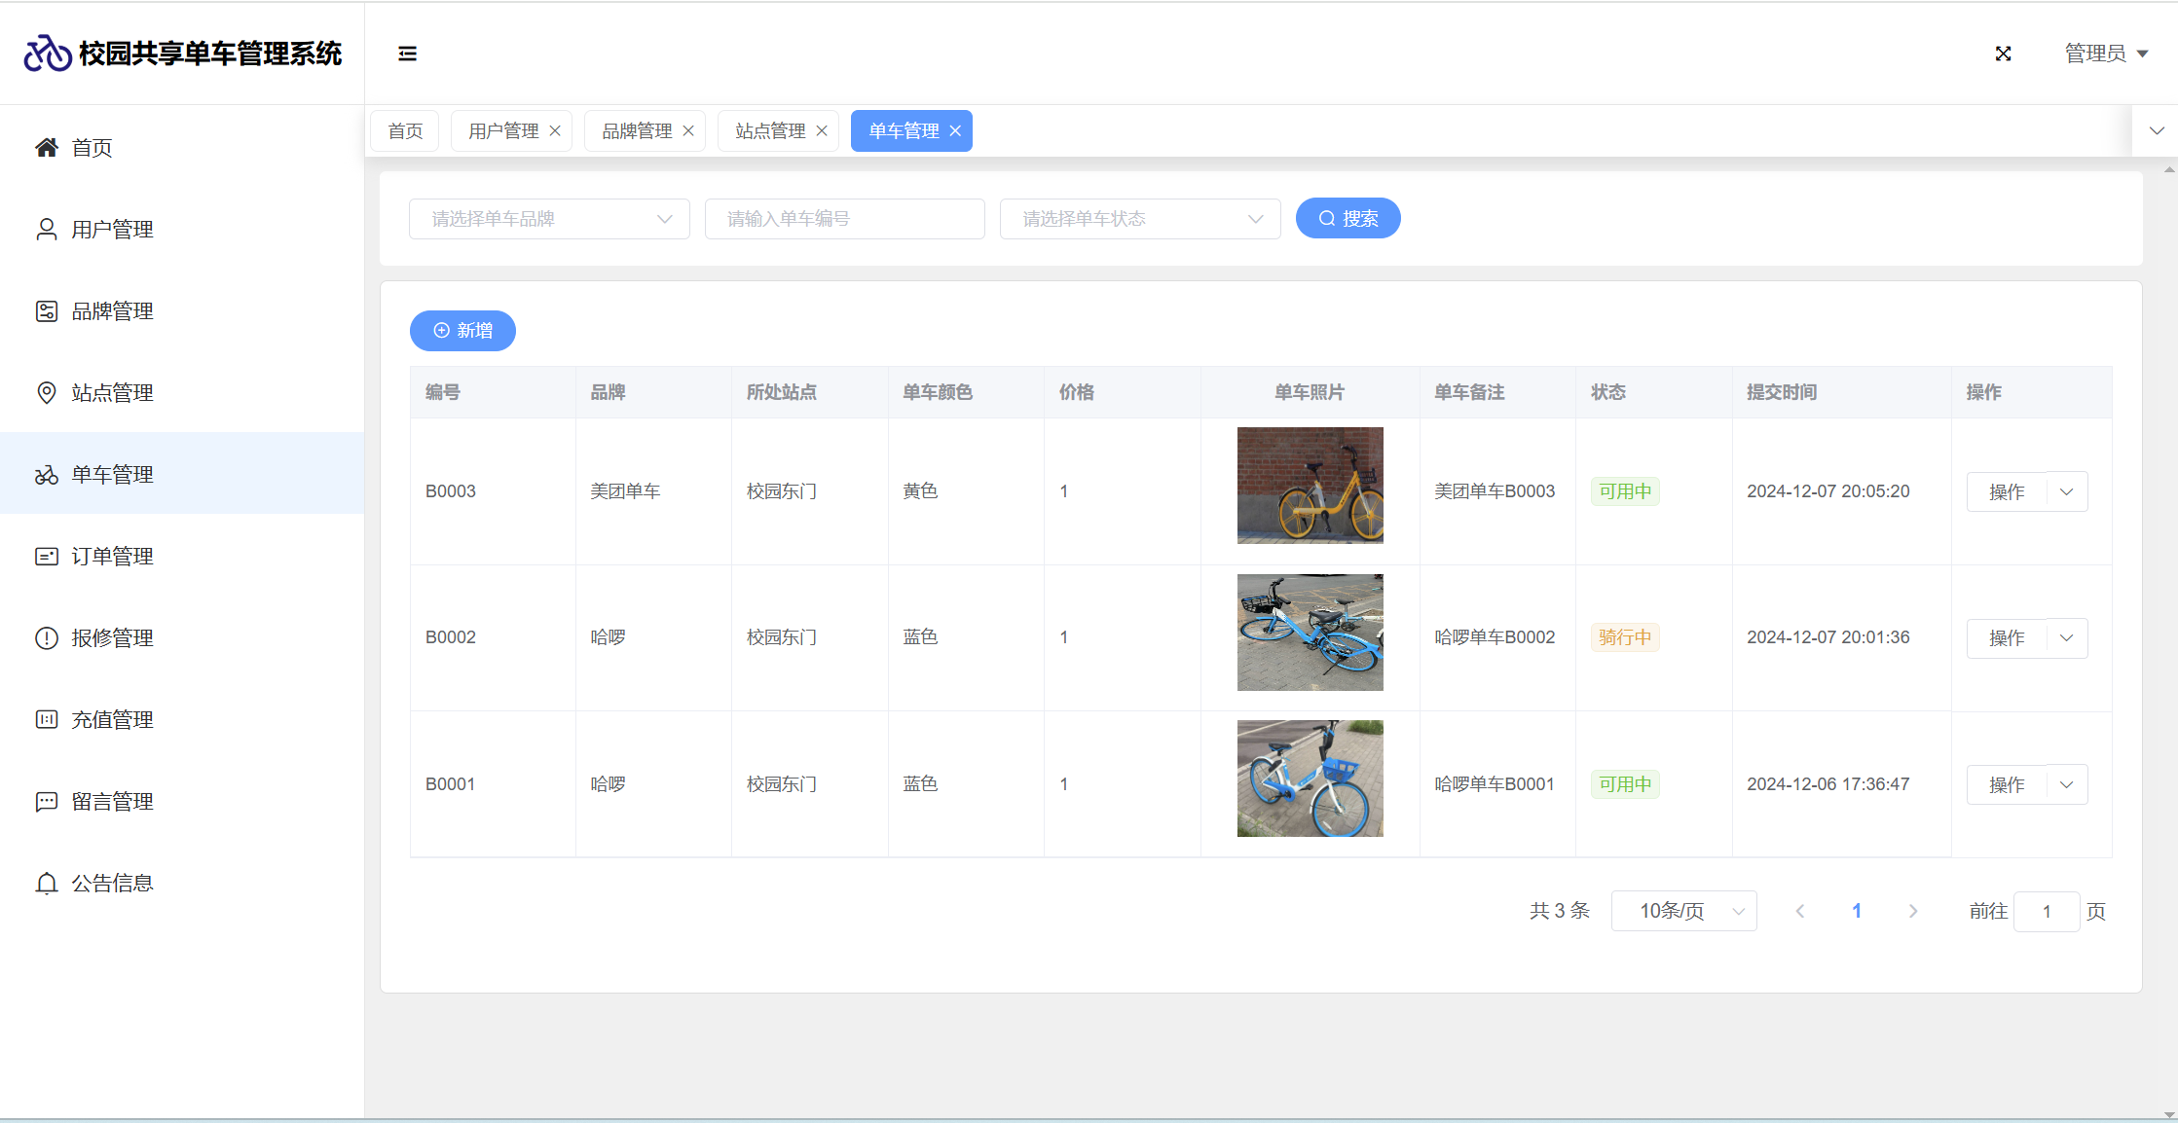Open 报修管理 in the sidebar
This screenshot has height=1123, width=2178.
112,638
